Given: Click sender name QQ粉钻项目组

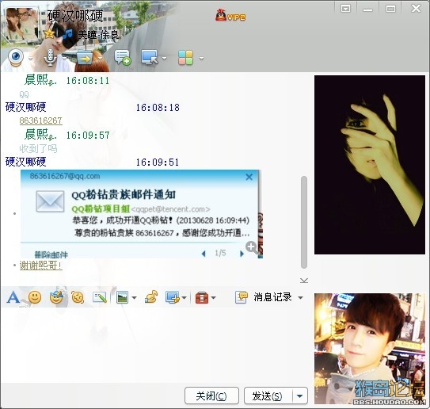Looking at the screenshot, I should click(x=101, y=209).
